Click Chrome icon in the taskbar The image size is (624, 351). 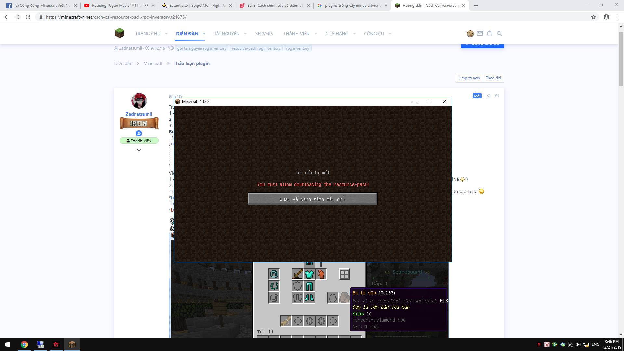24,344
